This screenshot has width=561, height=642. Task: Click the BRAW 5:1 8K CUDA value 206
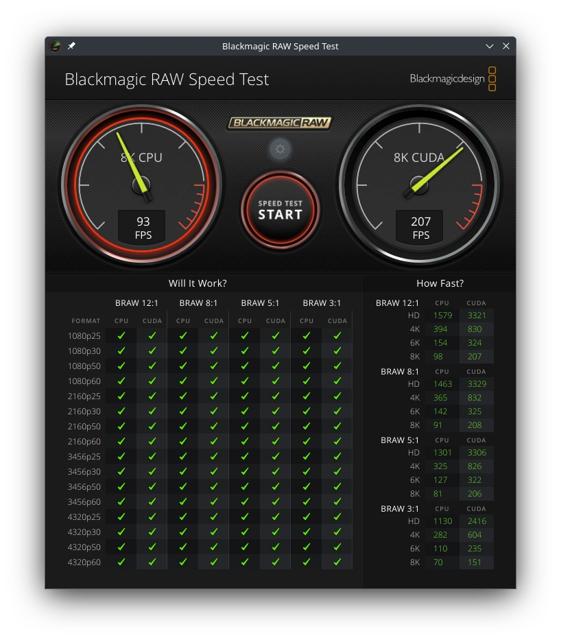474,494
